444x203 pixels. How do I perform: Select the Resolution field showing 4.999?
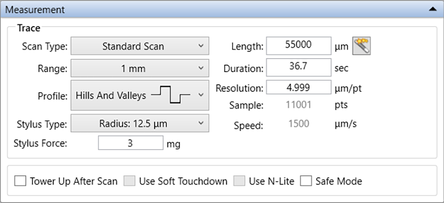pyautogui.click(x=299, y=87)
